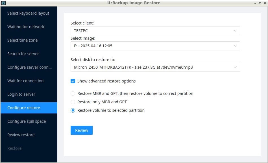The image size is (268, 163).
Task: Click the UrBackup app icon in title bar
Action: point(3,3)
